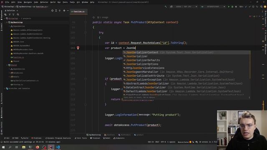Open the TODO tool window tab
The width and height of the screenshot is (267, 150).
click(15, 138)
